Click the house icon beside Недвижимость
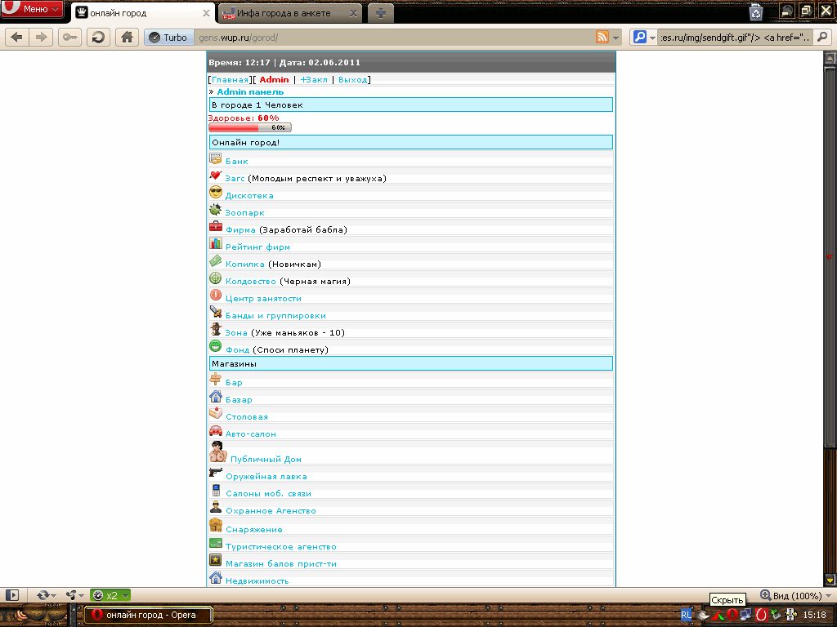Screen dimensions: 837x627 [x=216, y=577]
